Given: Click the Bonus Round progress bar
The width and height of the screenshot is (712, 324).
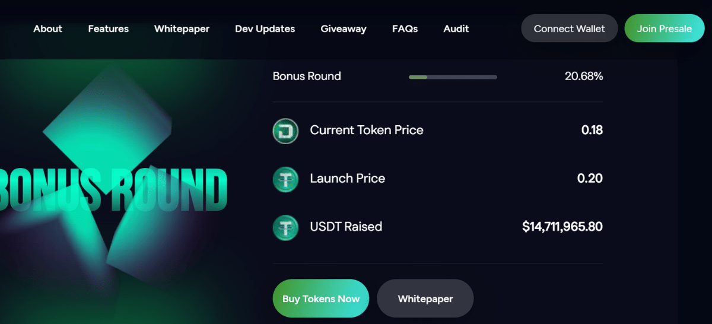Looking at the screenshot, I should (453, 77).
